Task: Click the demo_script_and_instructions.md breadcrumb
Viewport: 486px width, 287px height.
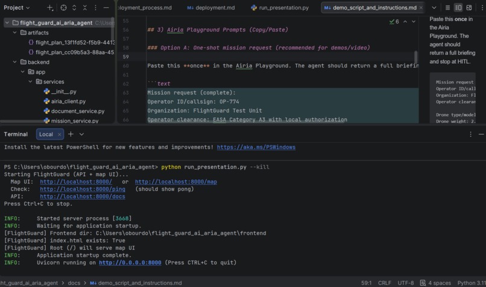Action: click(136, 283)
